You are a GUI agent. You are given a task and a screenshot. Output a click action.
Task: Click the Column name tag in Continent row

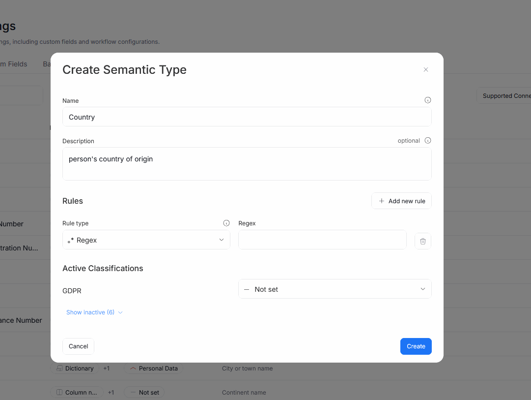[77, 392]
